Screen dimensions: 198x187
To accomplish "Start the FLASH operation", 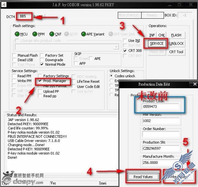I will point(176,35).
